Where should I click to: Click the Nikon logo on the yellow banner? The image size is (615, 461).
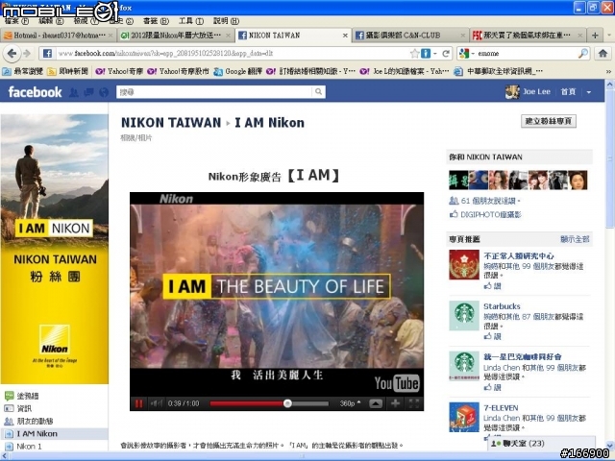(55, 339)
